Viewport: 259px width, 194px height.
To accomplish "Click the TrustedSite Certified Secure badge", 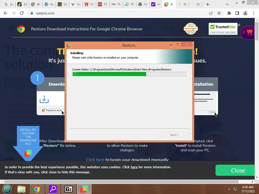I will coord(223,29).
